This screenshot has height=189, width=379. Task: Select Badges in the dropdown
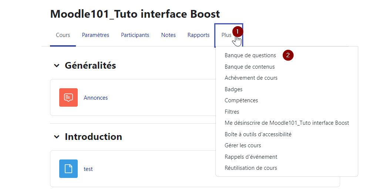pos(234,89)
